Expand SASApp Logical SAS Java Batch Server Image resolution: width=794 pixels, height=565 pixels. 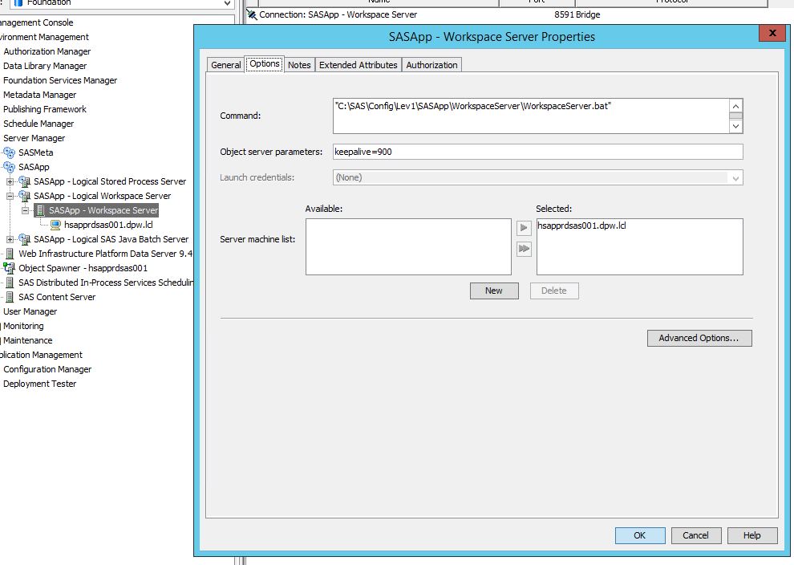10,239
